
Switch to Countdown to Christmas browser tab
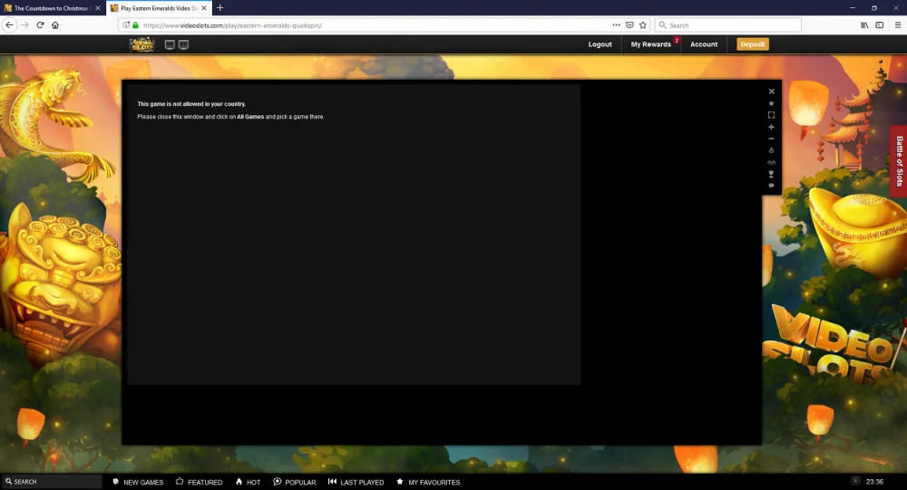point(52,8)
